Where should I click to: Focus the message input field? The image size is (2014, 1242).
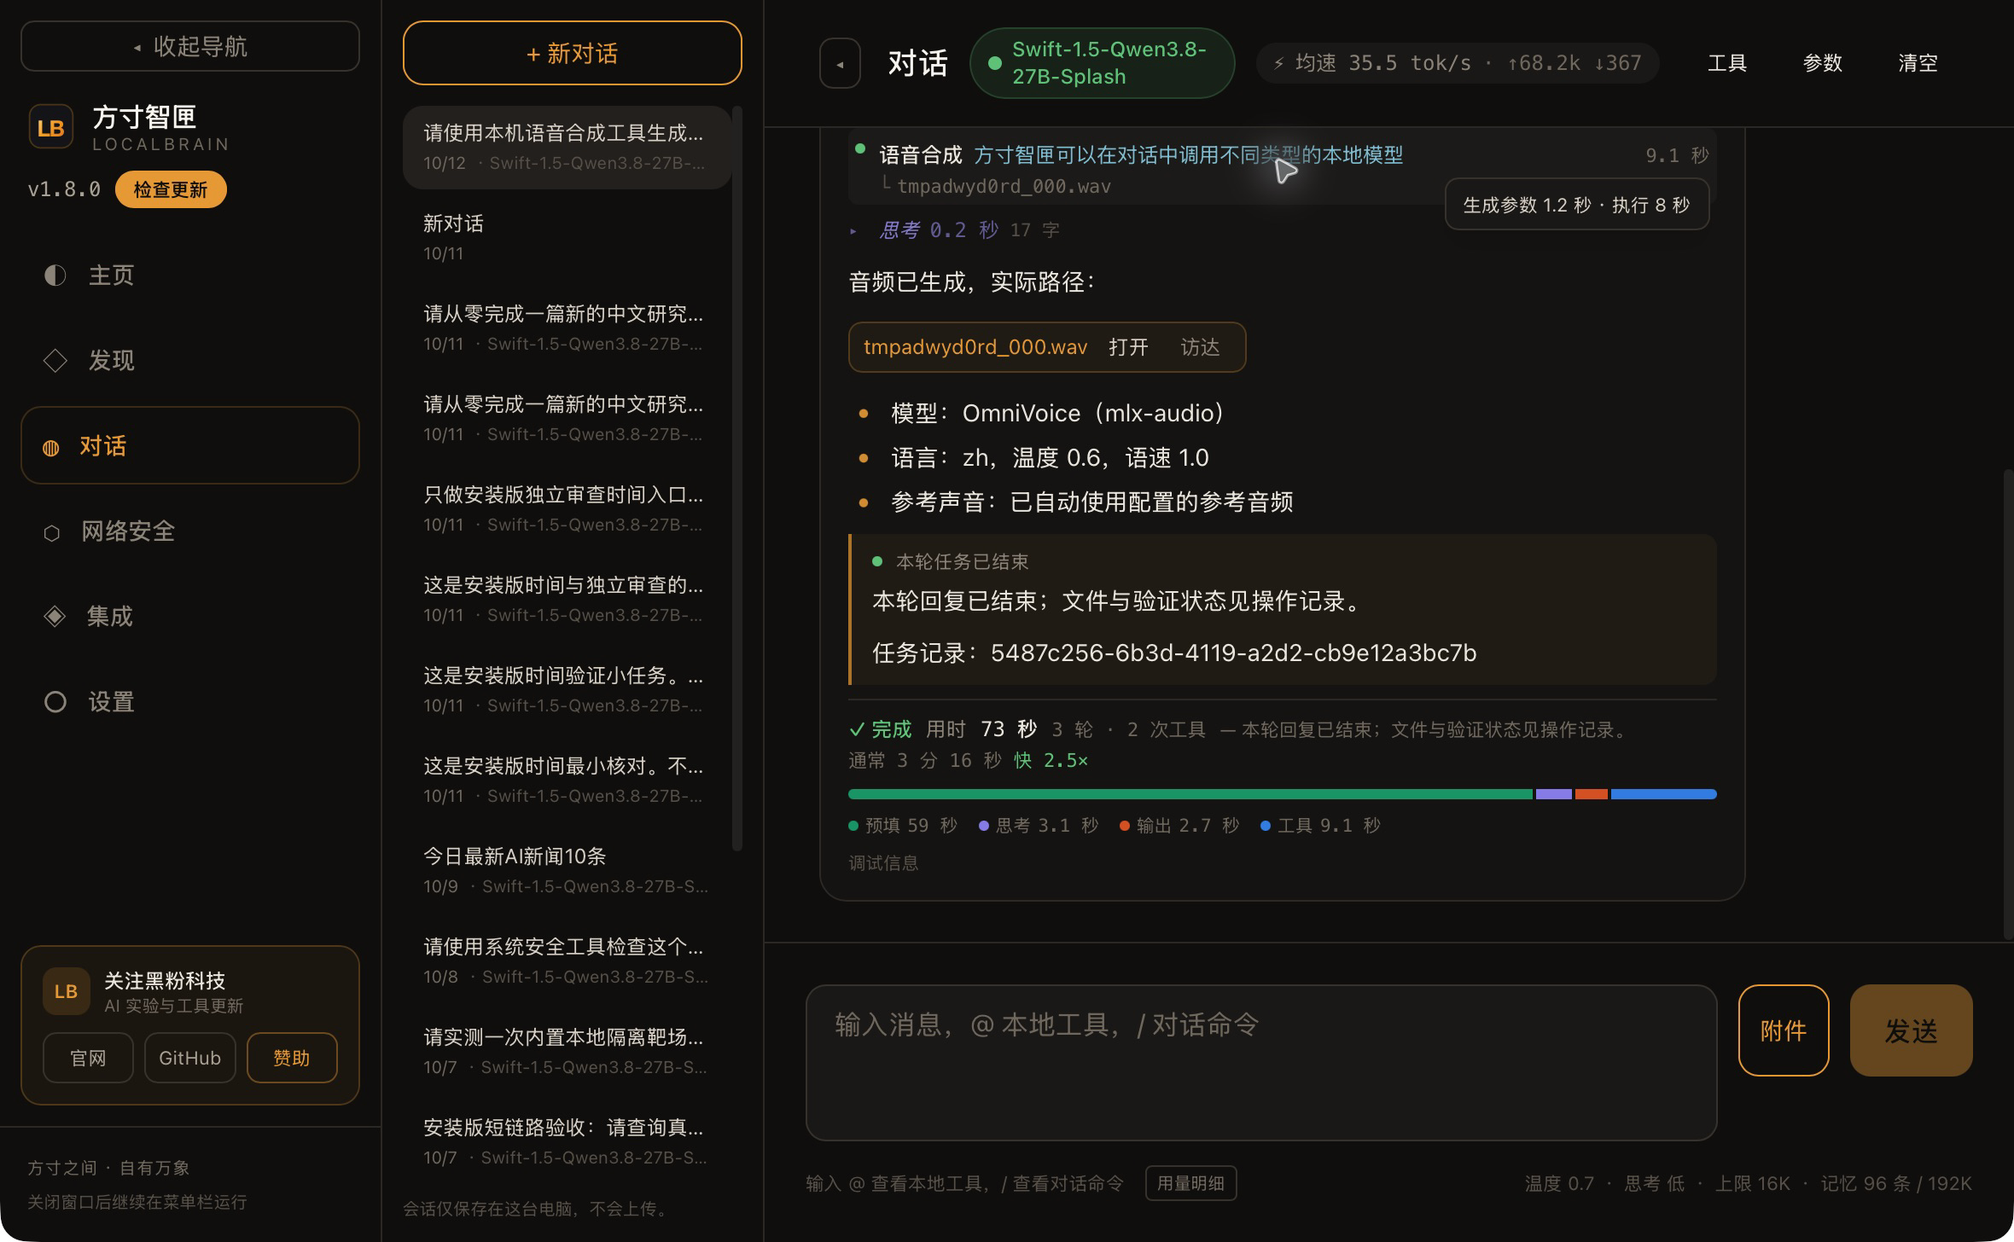point(1261,1063)
